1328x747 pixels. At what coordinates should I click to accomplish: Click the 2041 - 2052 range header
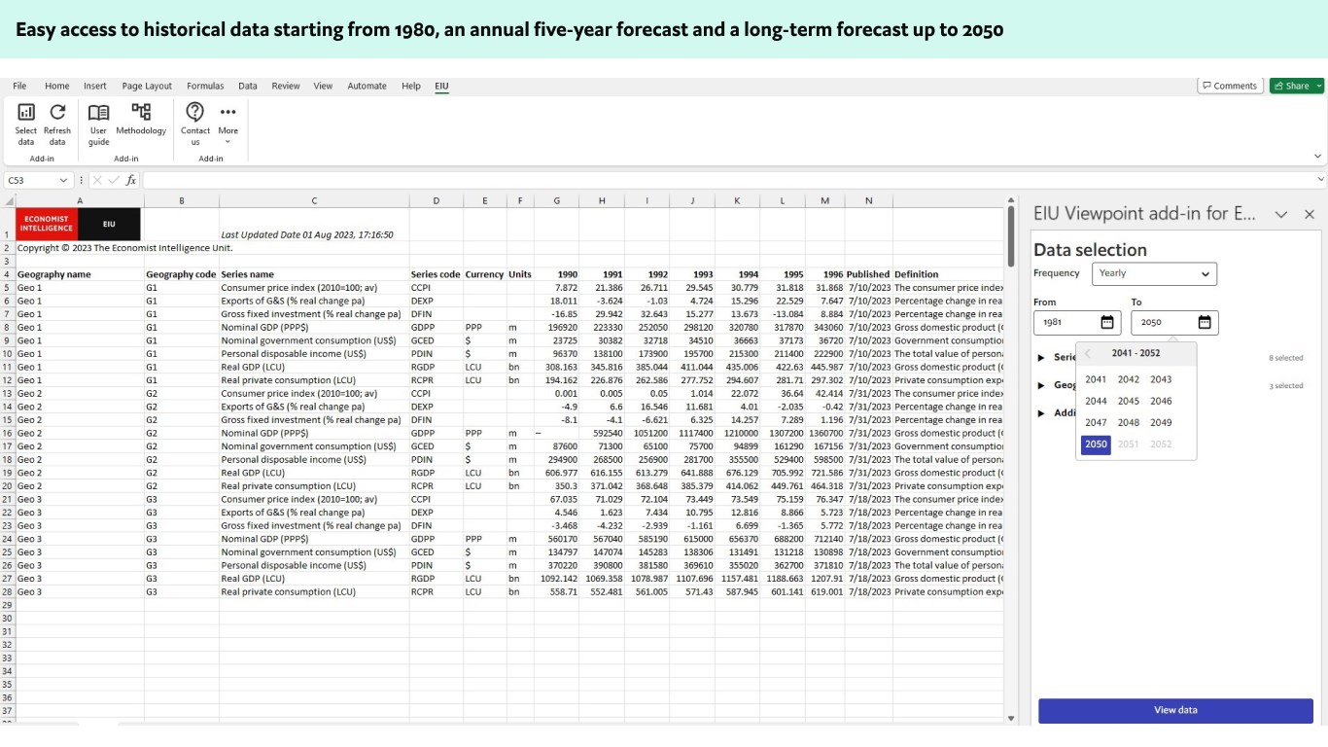coord(1136,354)
